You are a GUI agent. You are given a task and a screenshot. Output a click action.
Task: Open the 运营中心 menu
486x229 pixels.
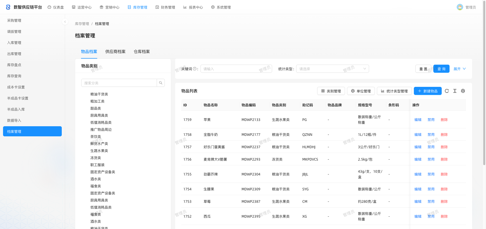pyautogui.click(x=82, y=7)
